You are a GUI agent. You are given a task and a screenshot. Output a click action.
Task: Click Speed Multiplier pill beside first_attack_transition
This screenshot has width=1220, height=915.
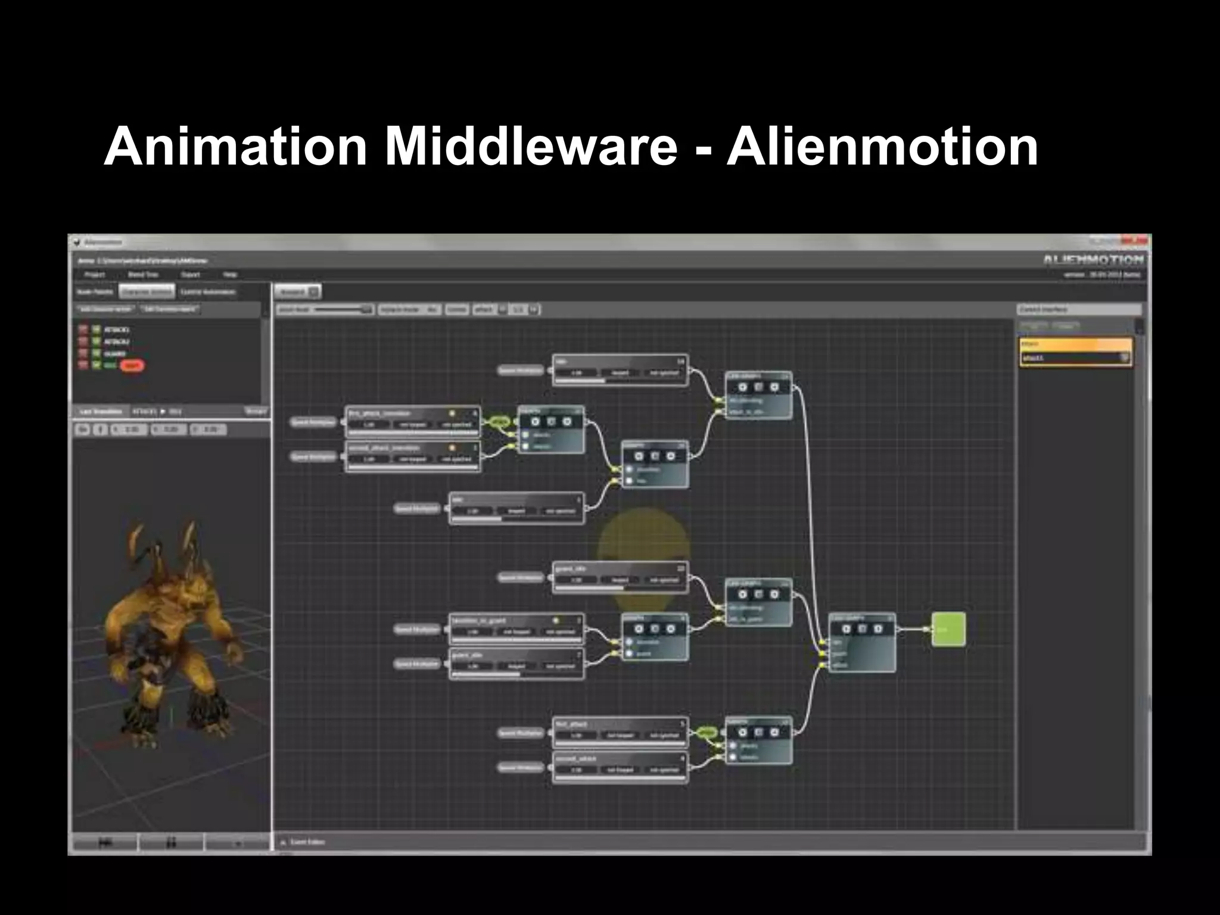pyautogui.click(x=313, y=422)
